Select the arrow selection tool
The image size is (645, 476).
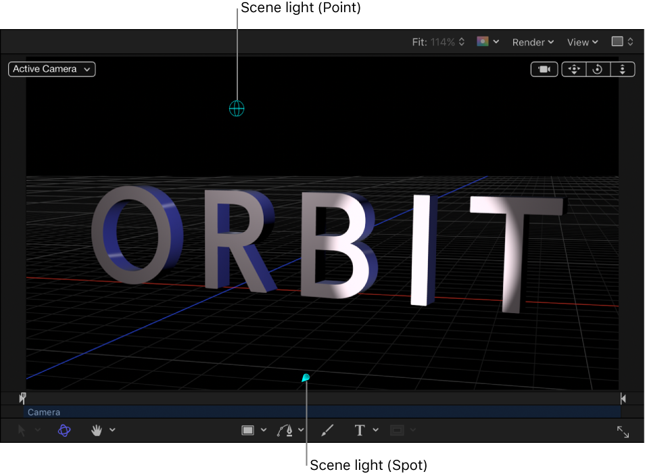(20, 430)
